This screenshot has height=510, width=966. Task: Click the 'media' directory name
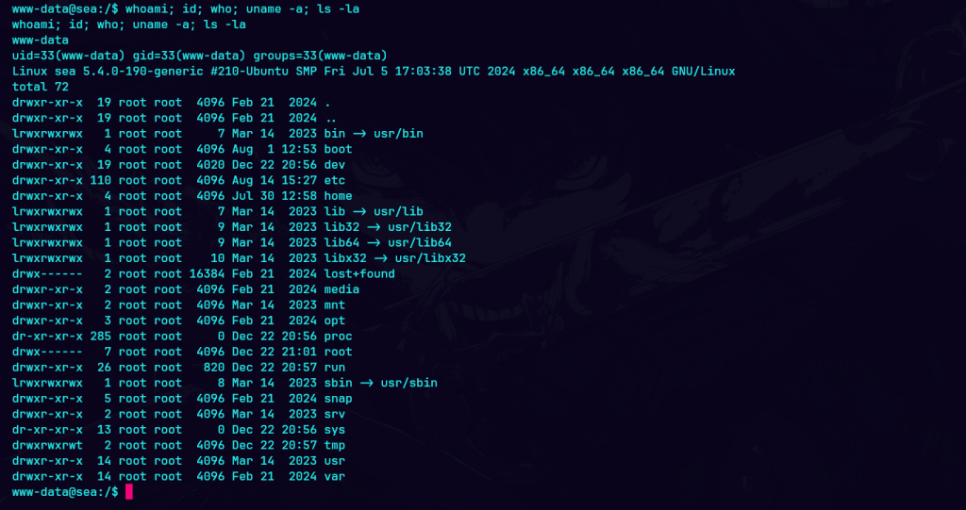tap(341, 289)
